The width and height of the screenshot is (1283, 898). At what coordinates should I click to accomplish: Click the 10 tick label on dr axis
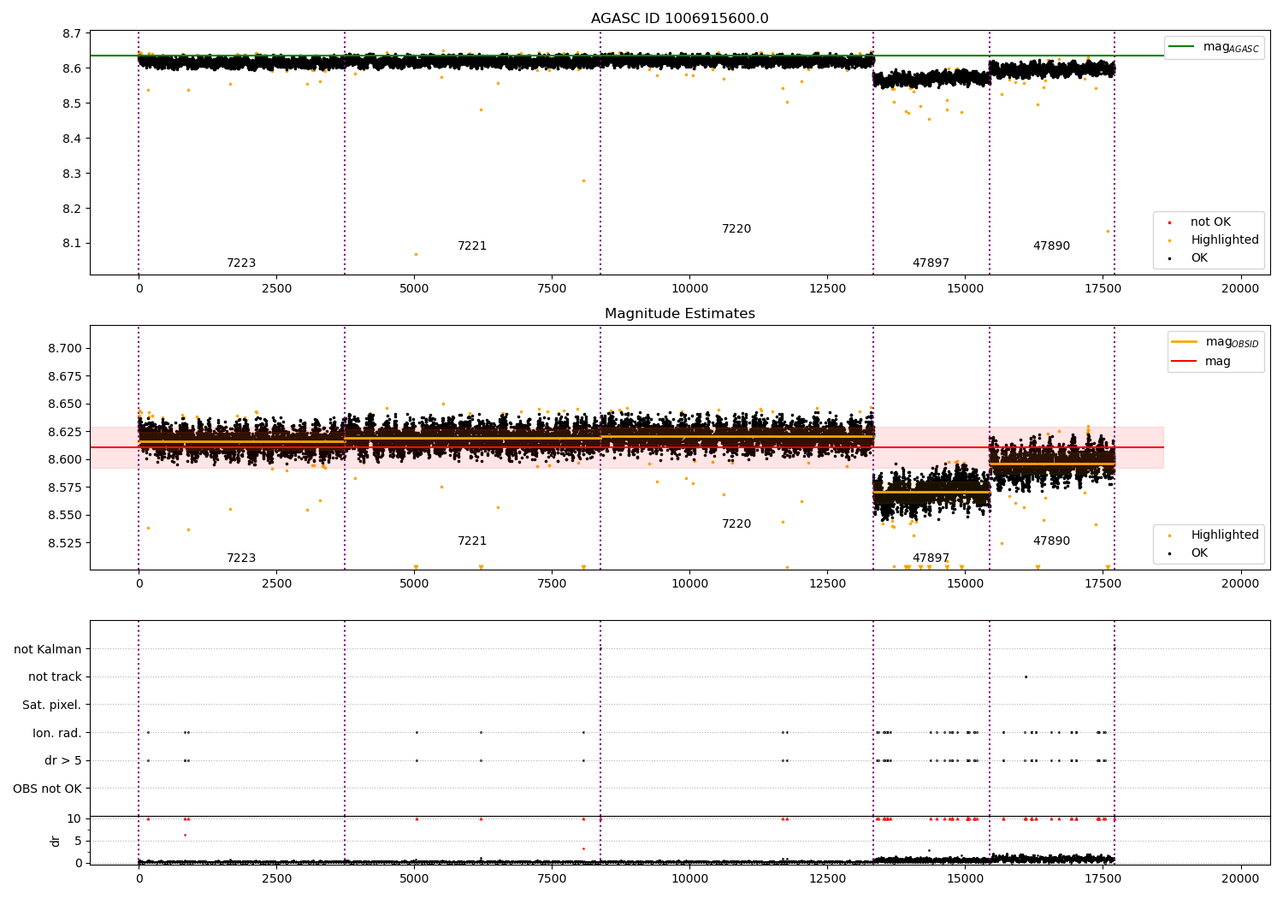point(74,819)
